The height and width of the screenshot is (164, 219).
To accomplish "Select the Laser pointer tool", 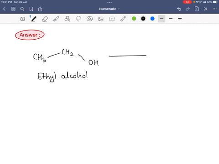I will 123,19.
